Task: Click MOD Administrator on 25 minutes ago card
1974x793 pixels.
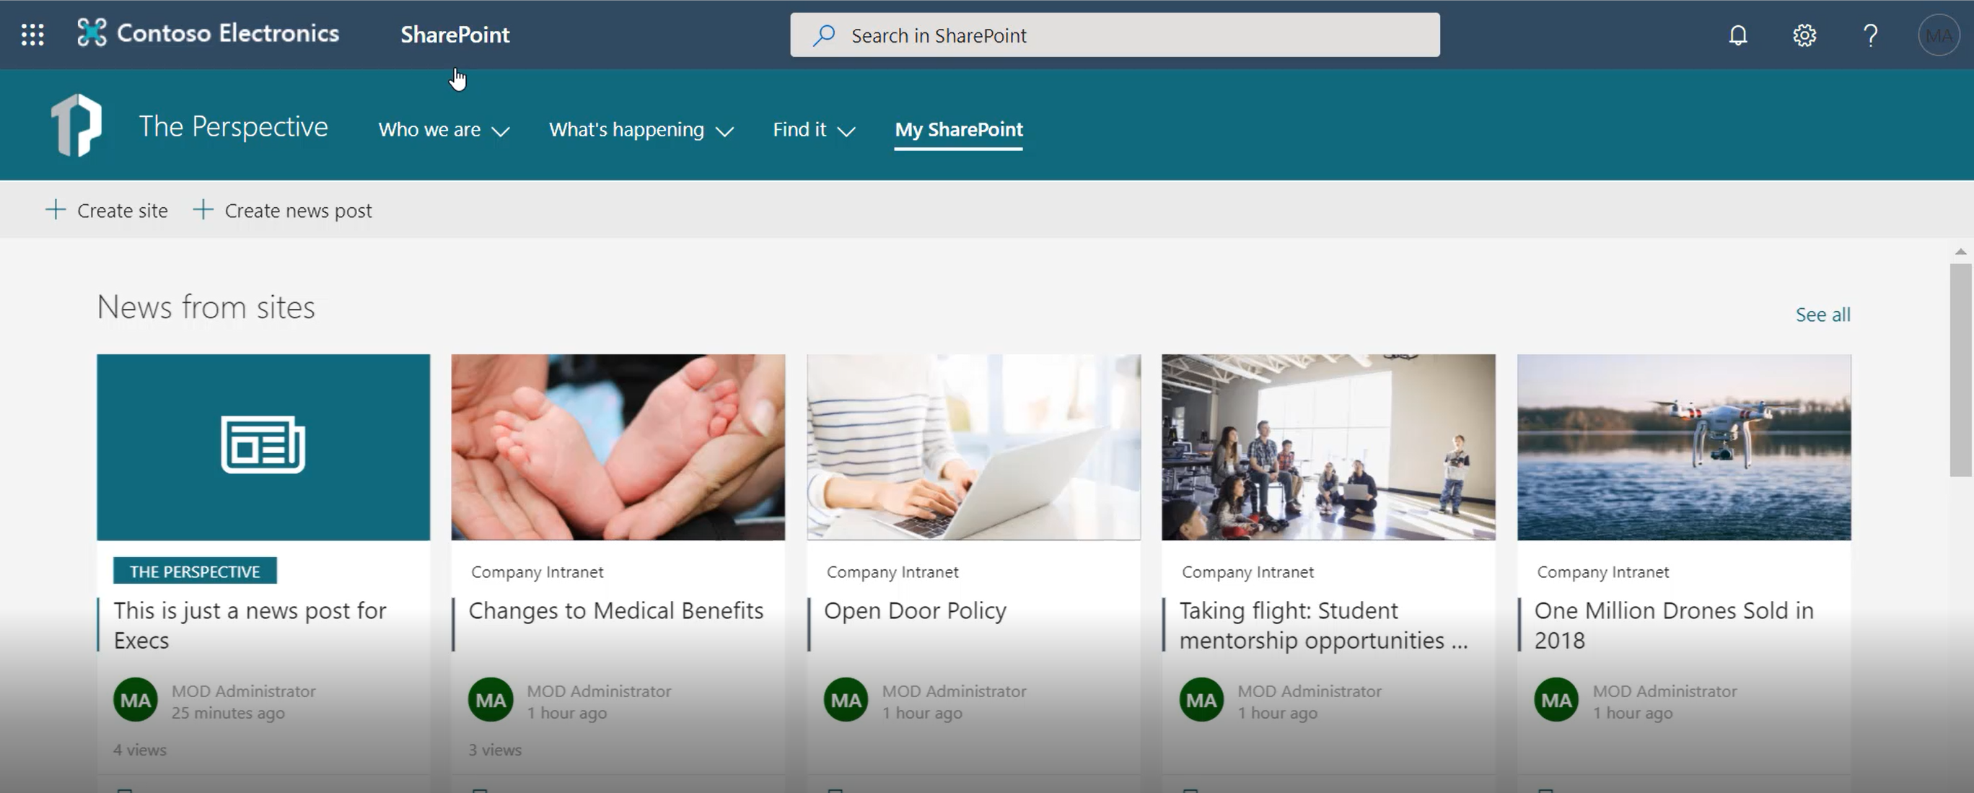Action: [x=244, y=691]
